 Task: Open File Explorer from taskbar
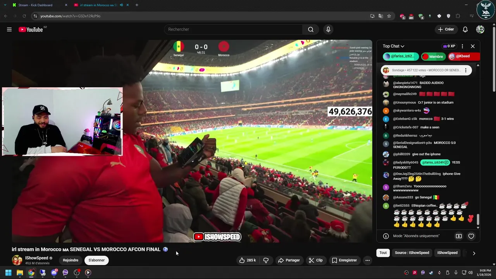click(x=20, y=272)
